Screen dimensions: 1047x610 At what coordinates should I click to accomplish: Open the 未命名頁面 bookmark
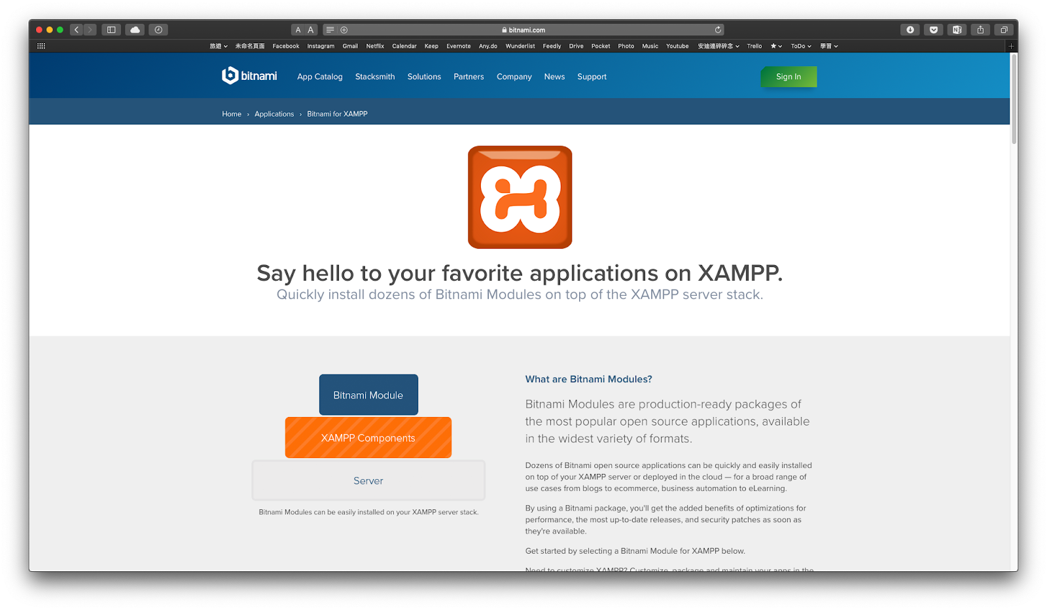(x=250, y=46)
